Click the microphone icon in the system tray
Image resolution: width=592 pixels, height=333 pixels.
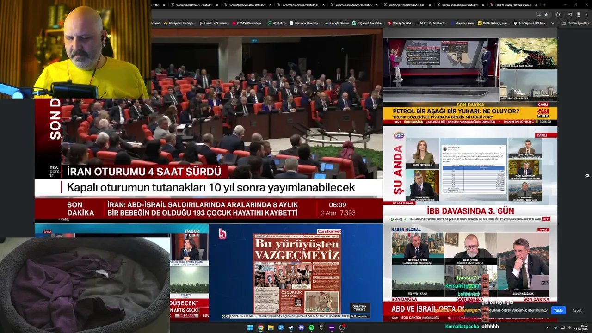click(555, 327)
